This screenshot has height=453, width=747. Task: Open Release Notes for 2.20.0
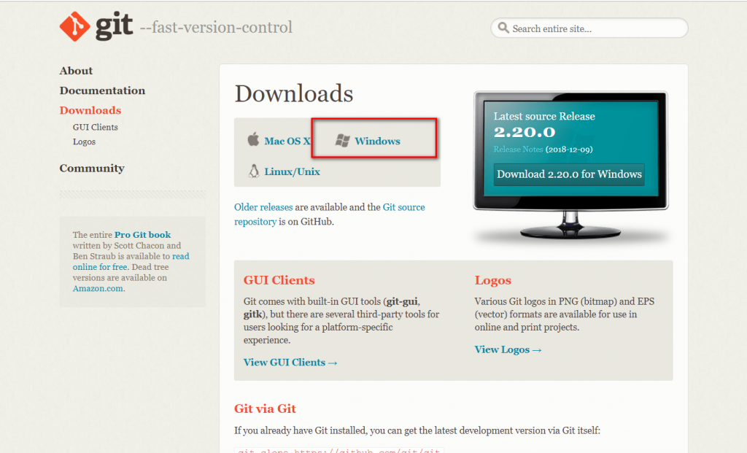click(519, 149)
